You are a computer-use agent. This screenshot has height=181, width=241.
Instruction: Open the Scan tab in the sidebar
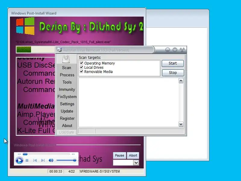pos(67,68)
